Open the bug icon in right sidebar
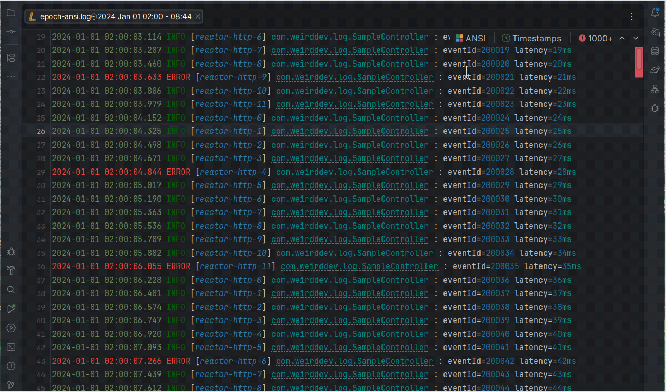The height and width of the screenshot is (392, 666). tap(655, 108)
